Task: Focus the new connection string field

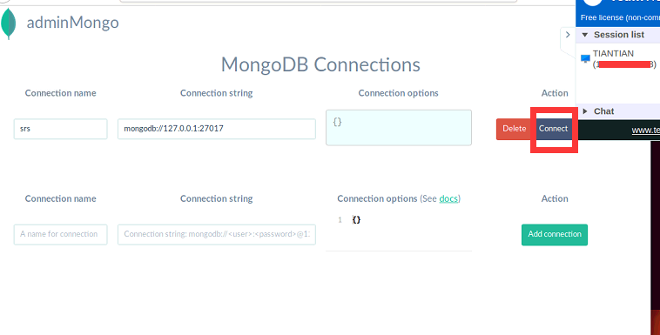Action: [x=216, y=234]
